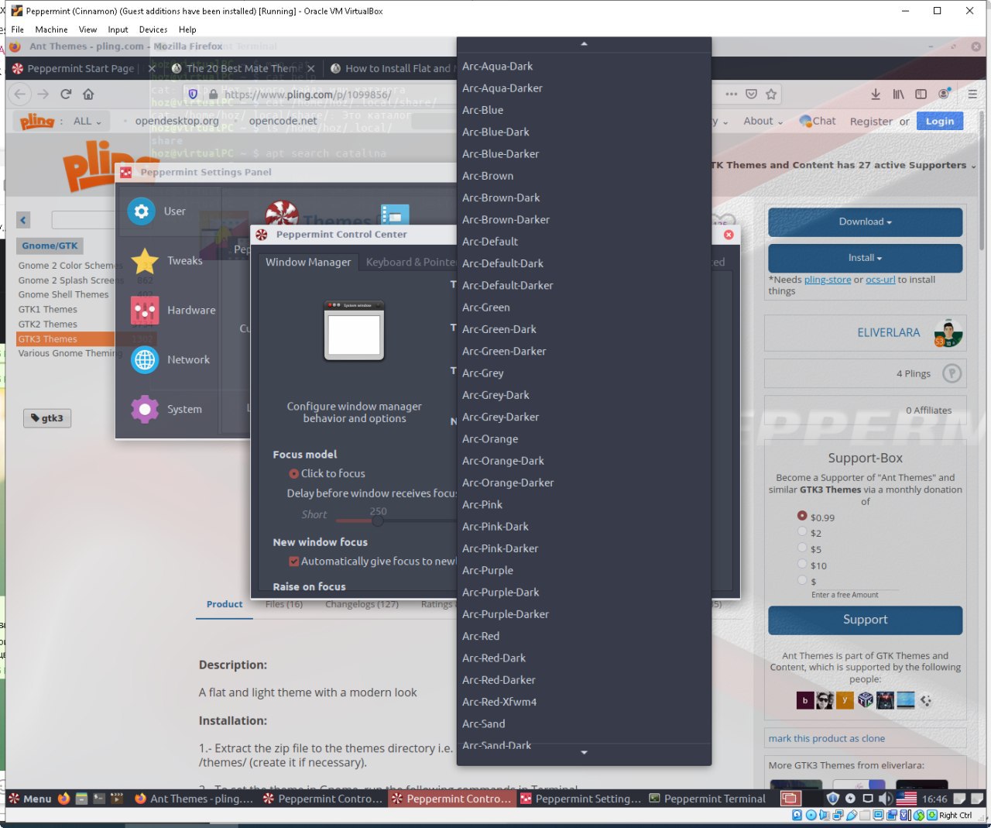The height and width of the screenshot is (828, 991).
Task: Open ELIVERLARA author profile link
Action: coord(888,332)
